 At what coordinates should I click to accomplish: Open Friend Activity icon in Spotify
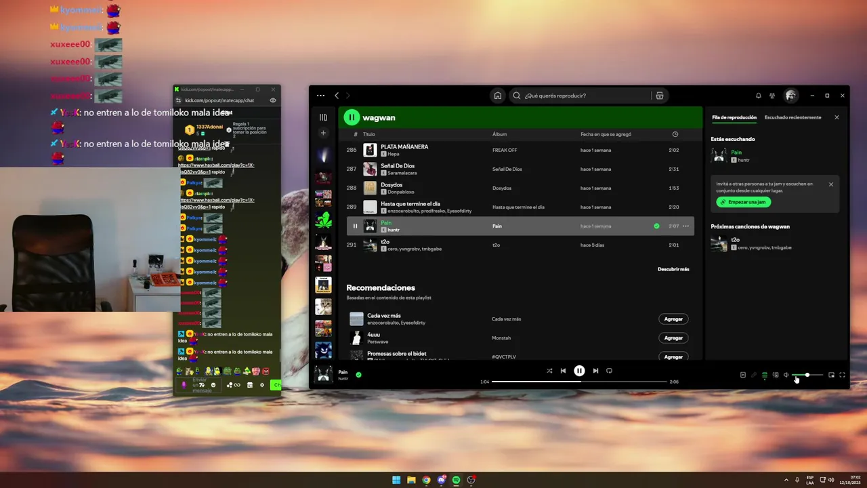pyautogui.click(x=772, y=96)
